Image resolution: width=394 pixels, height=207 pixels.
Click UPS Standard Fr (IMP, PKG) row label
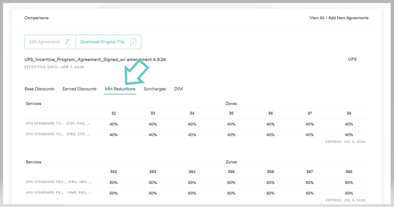59,193
